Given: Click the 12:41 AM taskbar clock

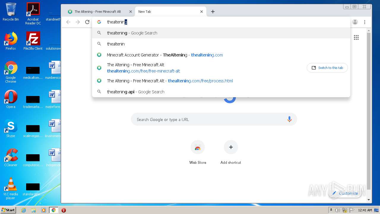Looking at the screenshot, I should click(x=365, y=210).
